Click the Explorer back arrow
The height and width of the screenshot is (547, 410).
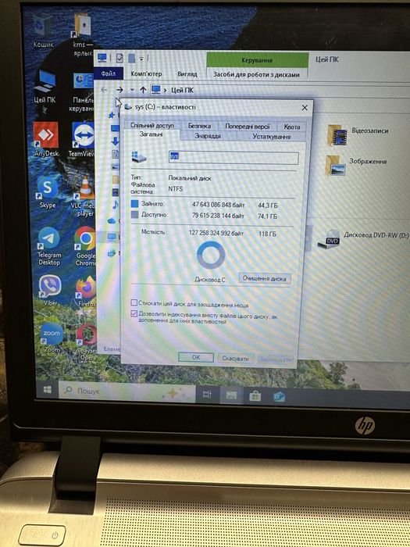pos(104,90)
